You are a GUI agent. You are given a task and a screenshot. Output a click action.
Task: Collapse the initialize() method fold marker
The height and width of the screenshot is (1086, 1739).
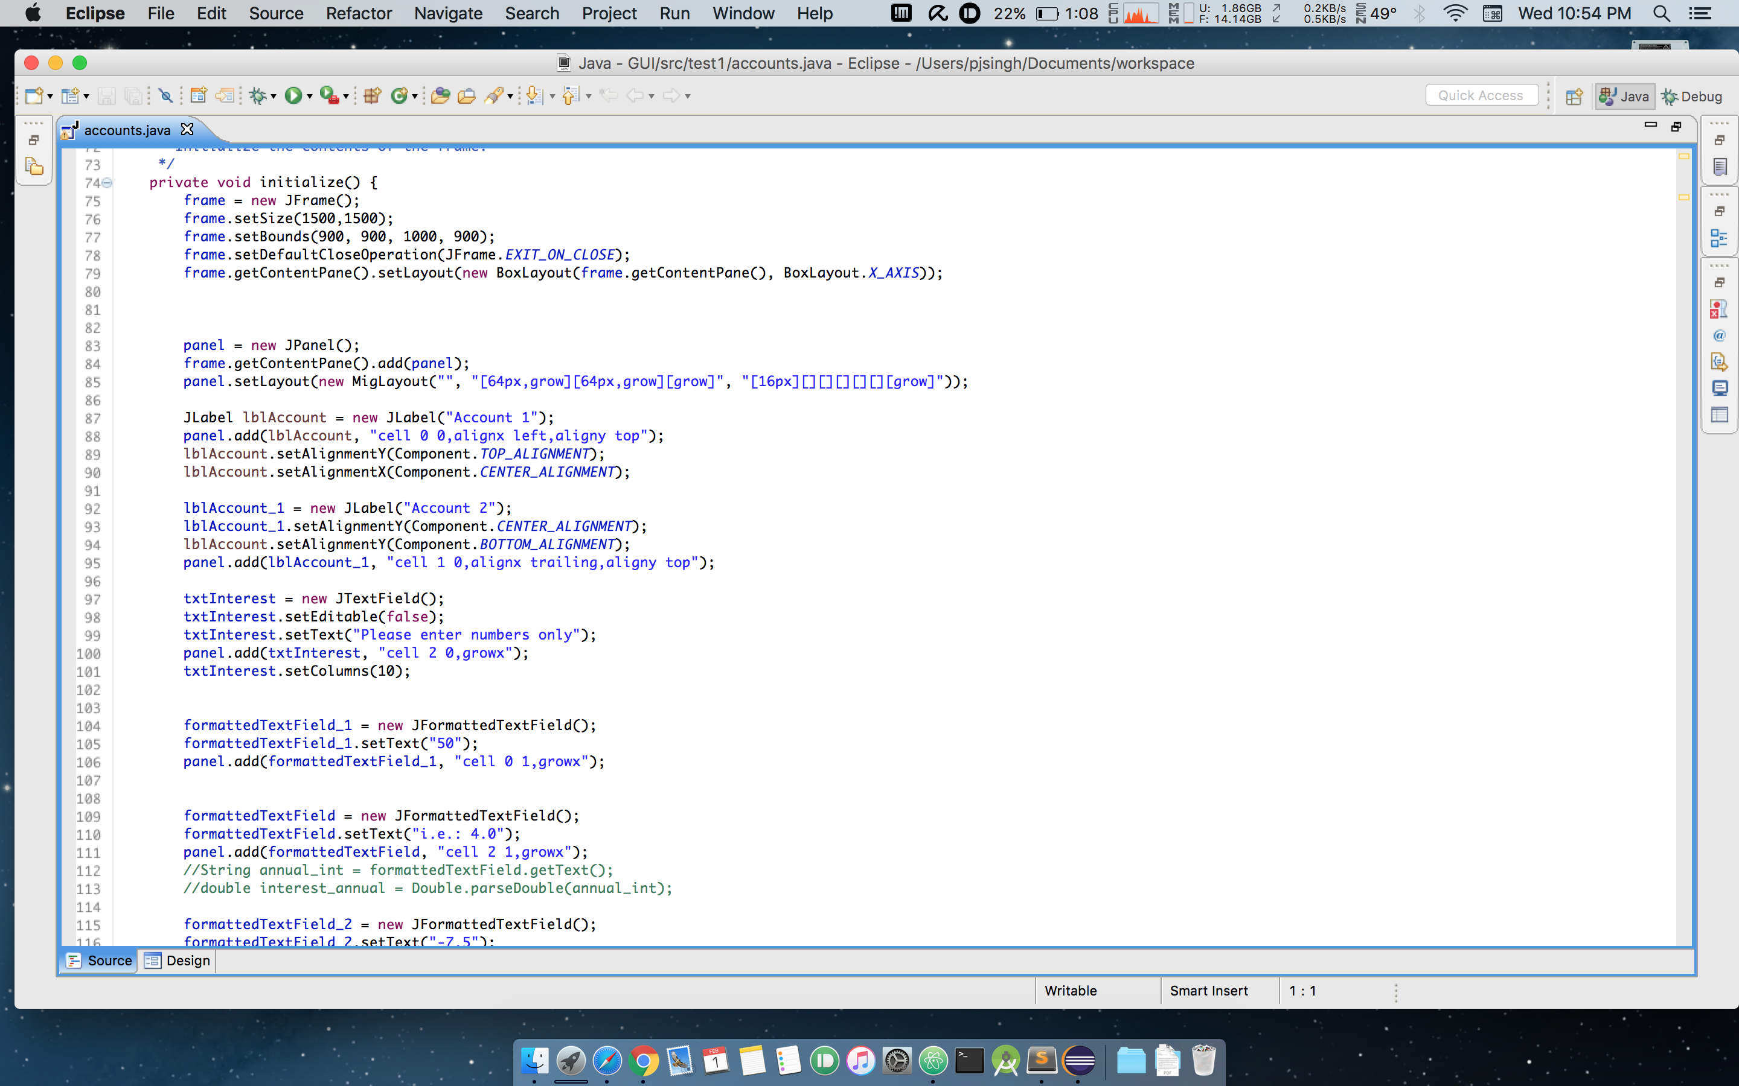[107, 182]
